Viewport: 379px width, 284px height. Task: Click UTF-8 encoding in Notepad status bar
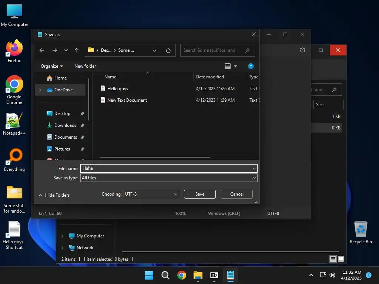pyautogui.click(x=273, y=213)
